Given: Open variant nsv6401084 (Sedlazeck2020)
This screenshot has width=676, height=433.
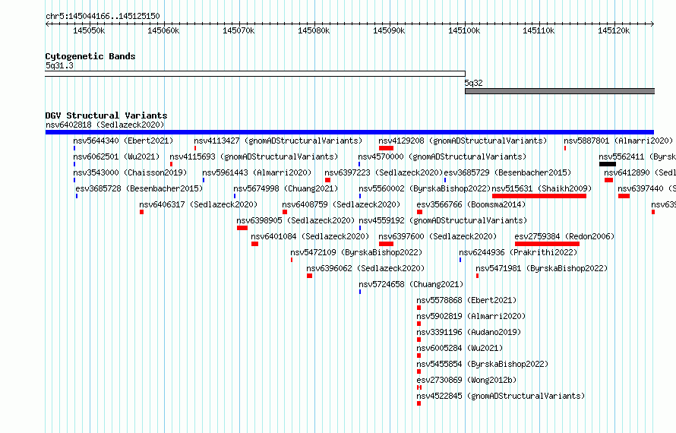Looking at the screenshot, I should tap(311, 236).
